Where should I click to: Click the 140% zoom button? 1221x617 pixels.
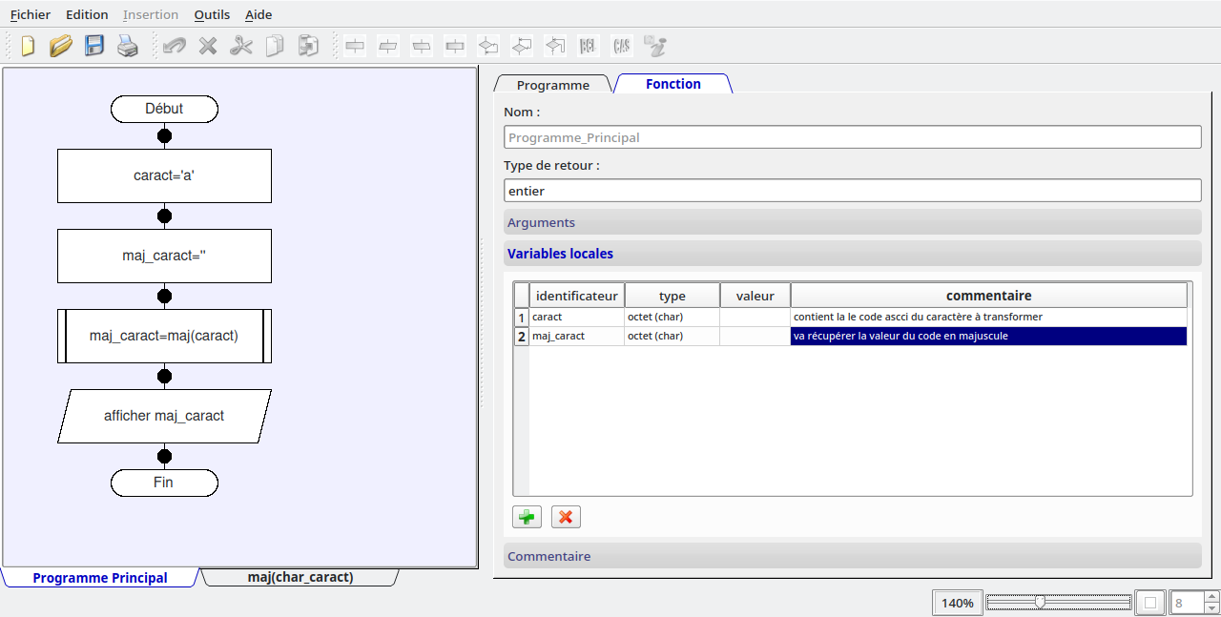[x=957, y=603]
